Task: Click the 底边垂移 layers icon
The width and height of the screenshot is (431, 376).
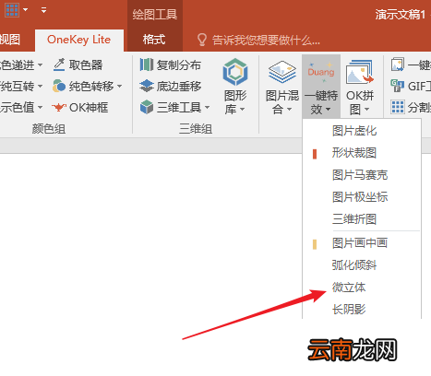Action: pyautogui.click(x=147, y=86)
